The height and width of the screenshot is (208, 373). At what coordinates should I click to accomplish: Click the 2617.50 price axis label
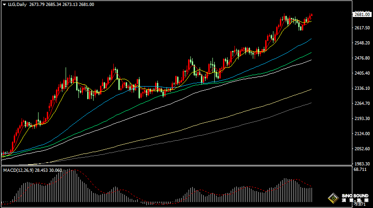point(362,28)
